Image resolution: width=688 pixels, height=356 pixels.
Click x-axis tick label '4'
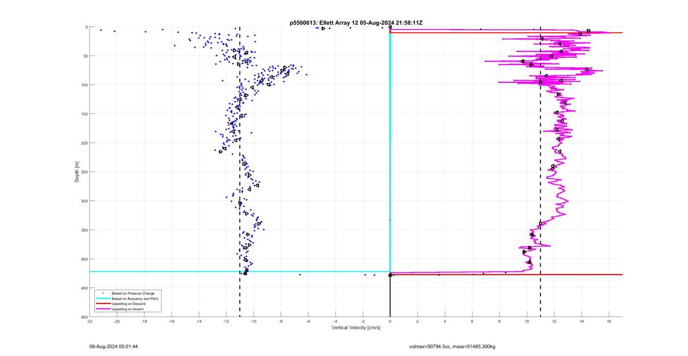point(445,321)
